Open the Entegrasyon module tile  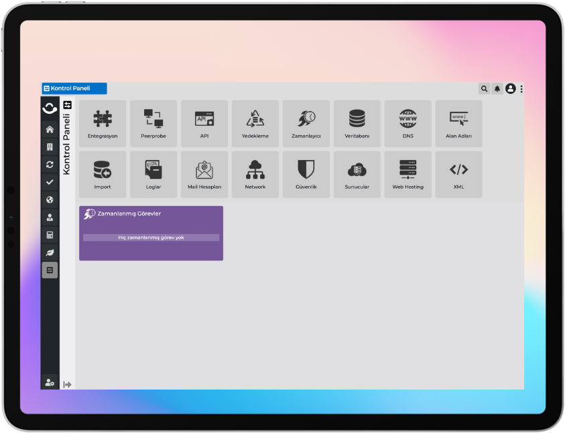(x=103, y=124)
